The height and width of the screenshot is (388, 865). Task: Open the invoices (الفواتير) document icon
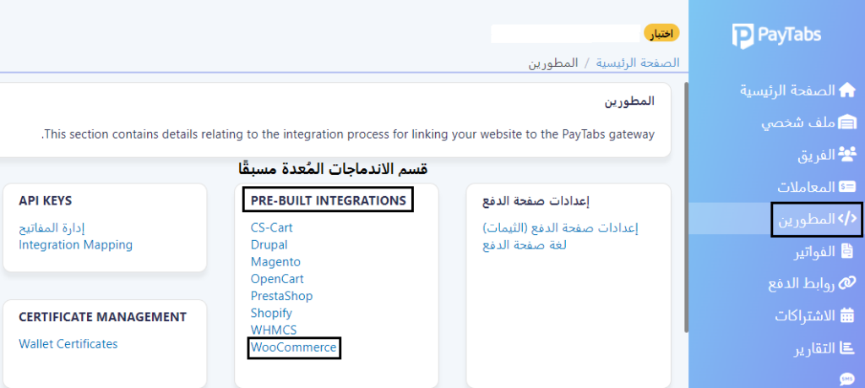pyautogui.click(x=847, y=251)
